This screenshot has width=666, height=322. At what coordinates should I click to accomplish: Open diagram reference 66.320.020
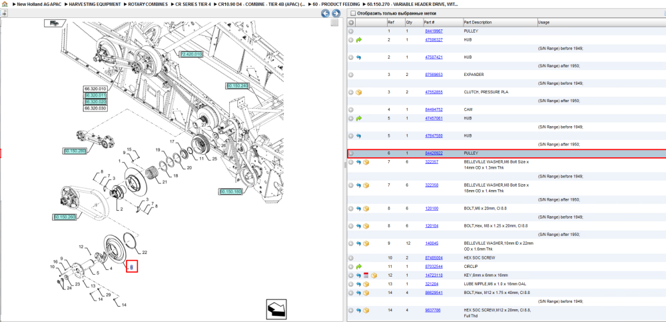95,101
